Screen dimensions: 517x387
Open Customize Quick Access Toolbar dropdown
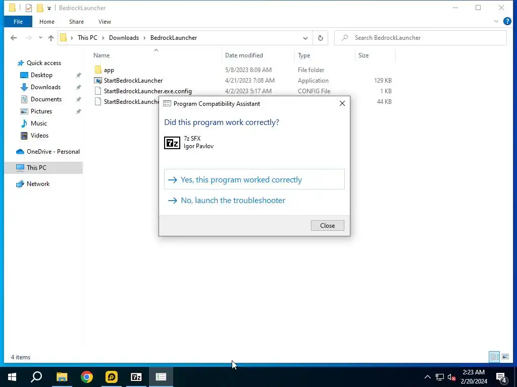49,8
